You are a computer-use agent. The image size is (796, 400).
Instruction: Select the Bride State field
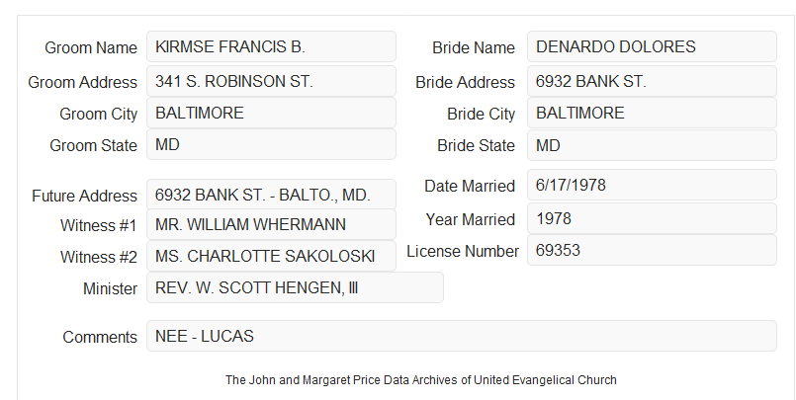coord(652,145)
